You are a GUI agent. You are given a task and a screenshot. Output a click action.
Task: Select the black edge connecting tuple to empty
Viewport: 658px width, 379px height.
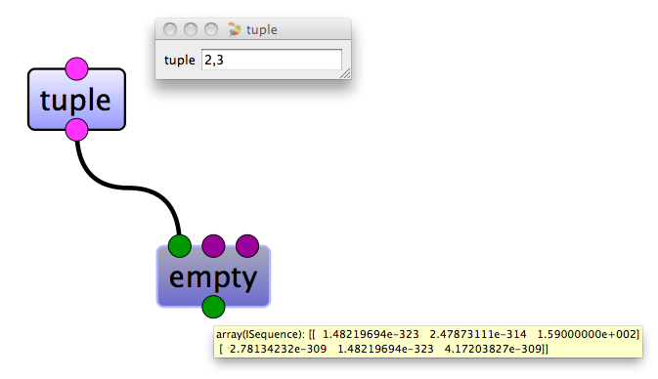[x=128, y=188]
